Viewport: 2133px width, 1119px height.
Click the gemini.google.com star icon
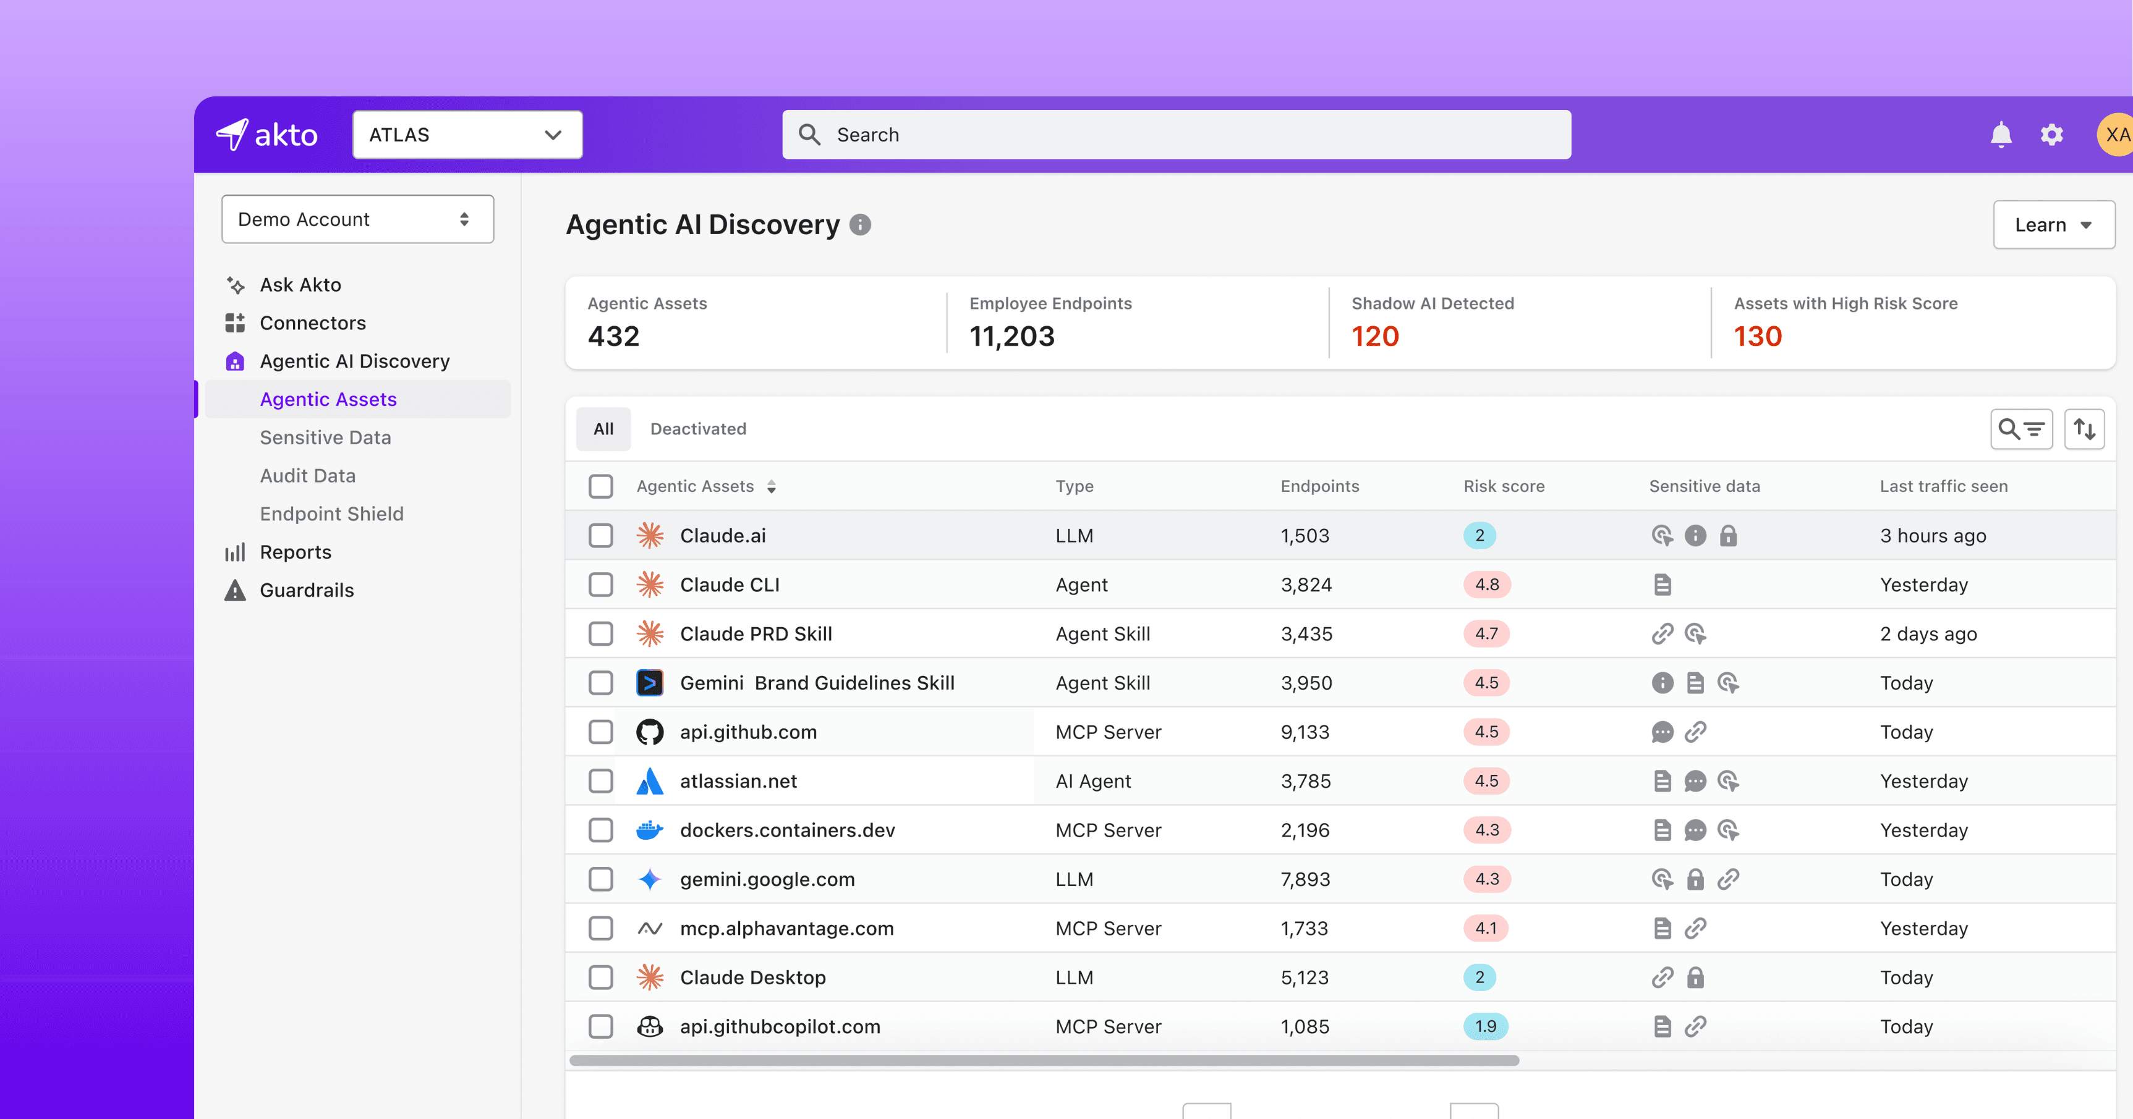pos(650,879)
